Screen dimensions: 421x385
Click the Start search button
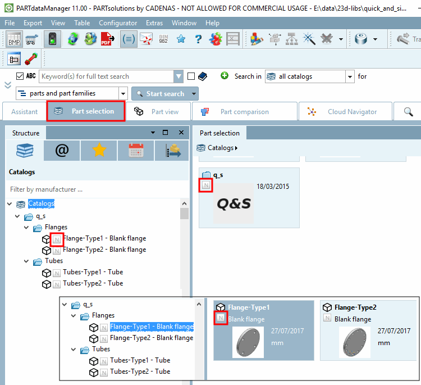[x=161, y=93]
